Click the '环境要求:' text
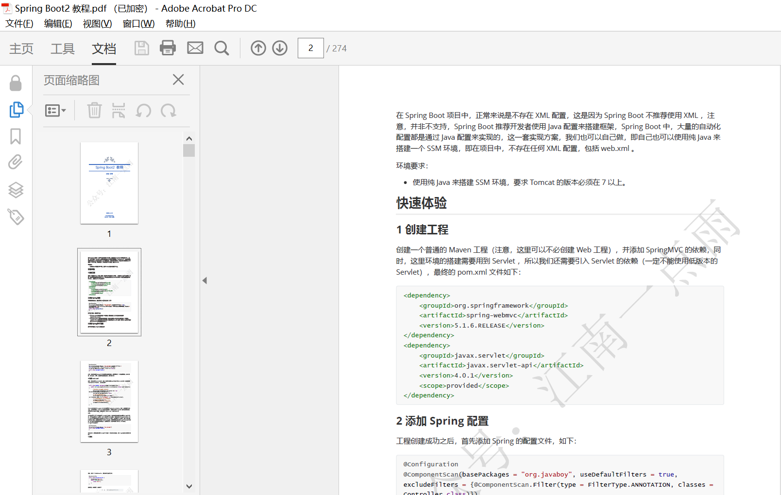 [412, 166]
